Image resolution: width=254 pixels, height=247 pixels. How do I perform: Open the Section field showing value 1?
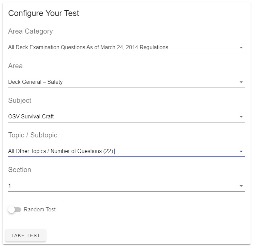(x=126, y=186)
